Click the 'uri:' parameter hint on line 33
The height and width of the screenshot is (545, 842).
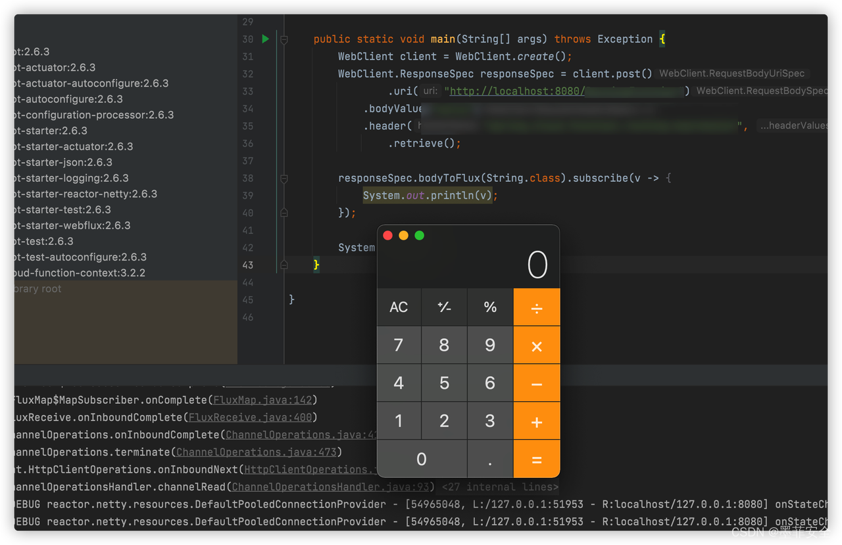[430, 91]
